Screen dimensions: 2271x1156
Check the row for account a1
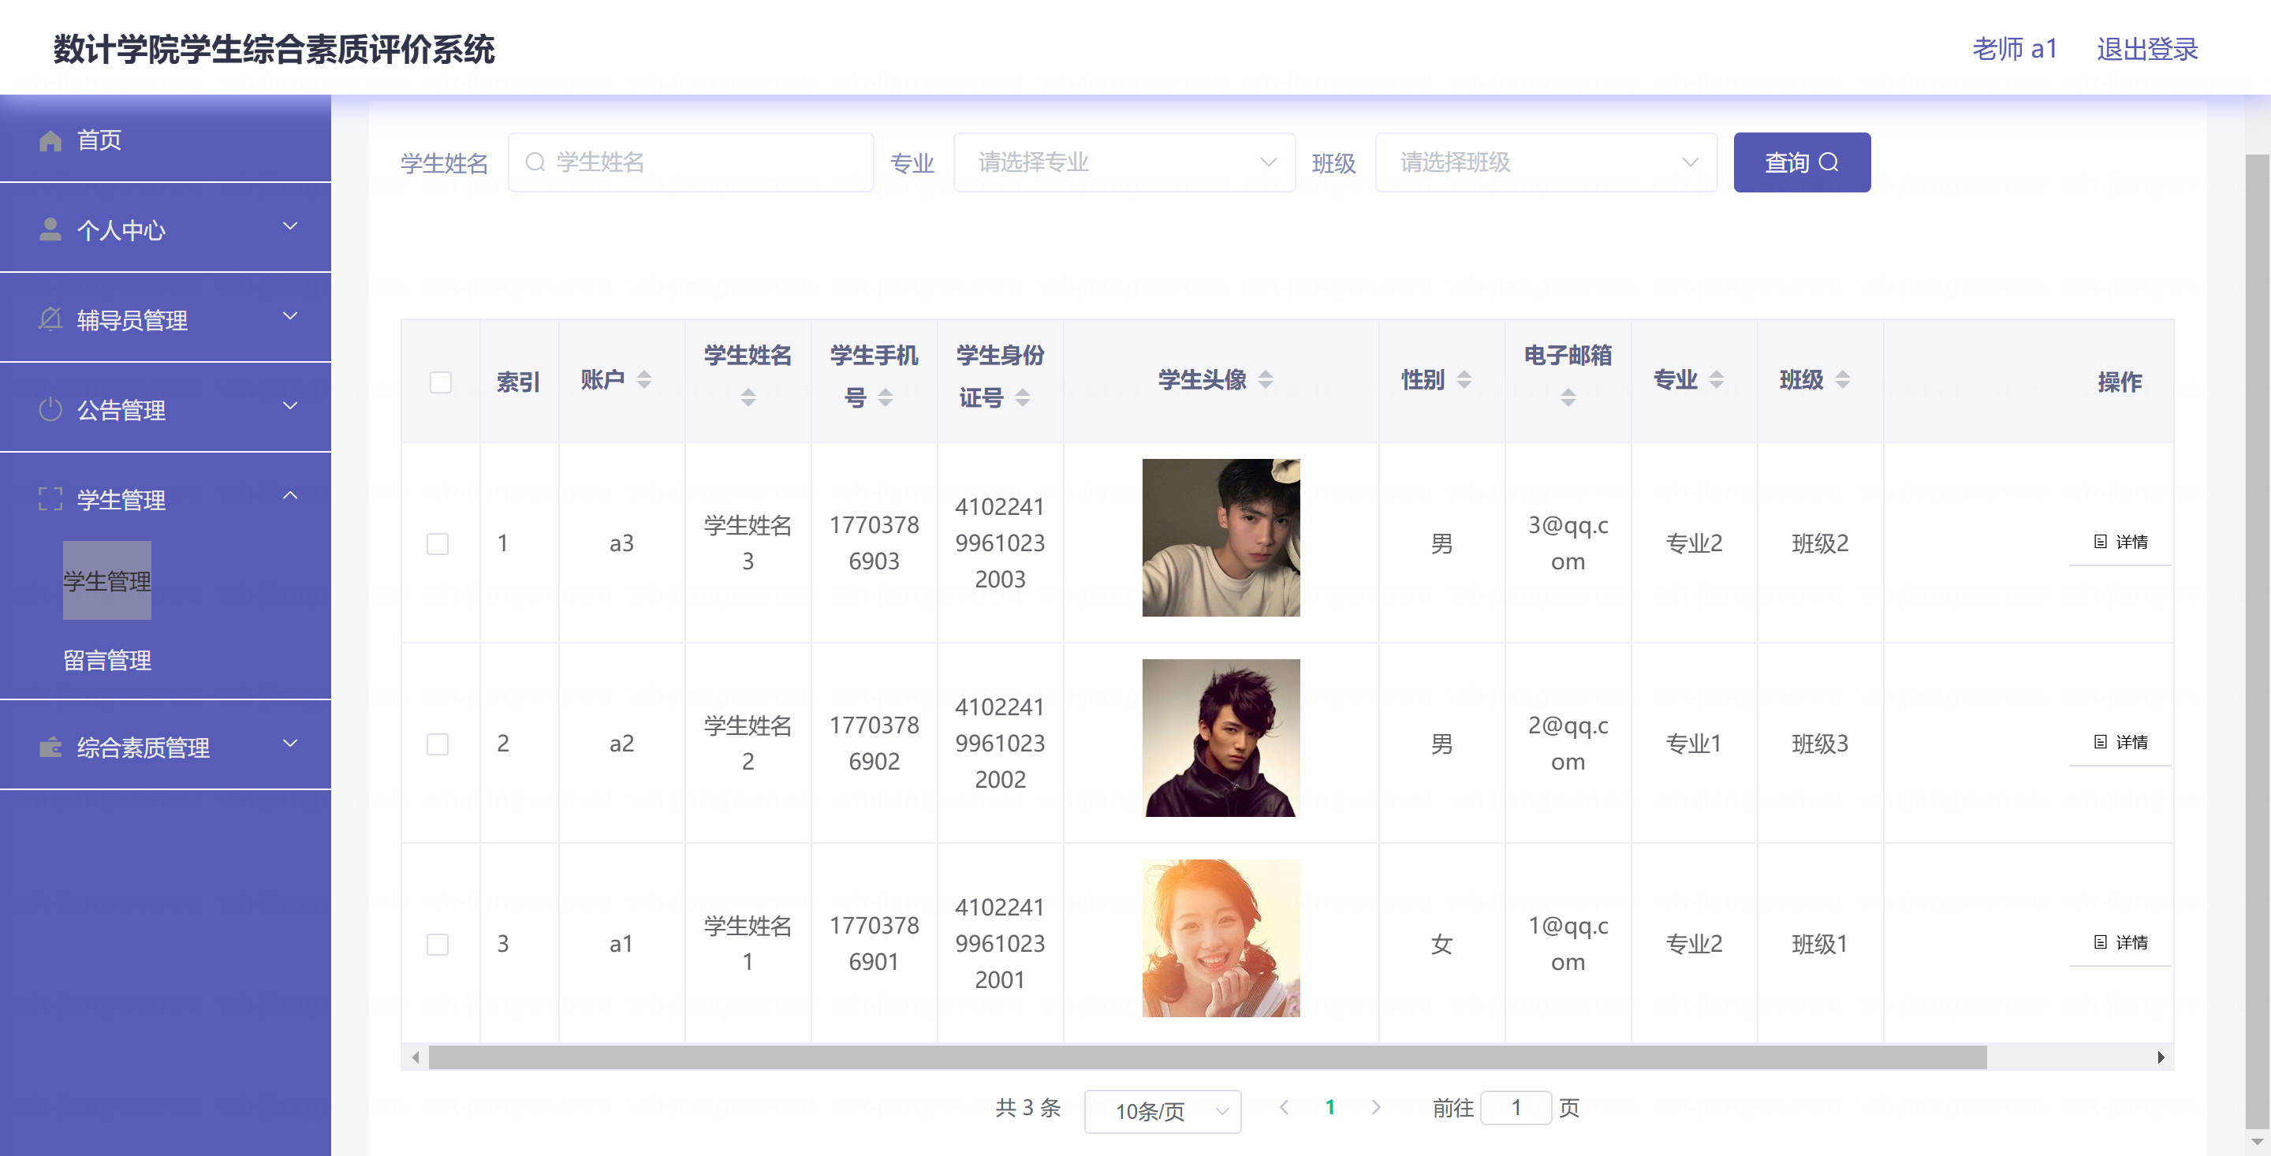[438, 944]
